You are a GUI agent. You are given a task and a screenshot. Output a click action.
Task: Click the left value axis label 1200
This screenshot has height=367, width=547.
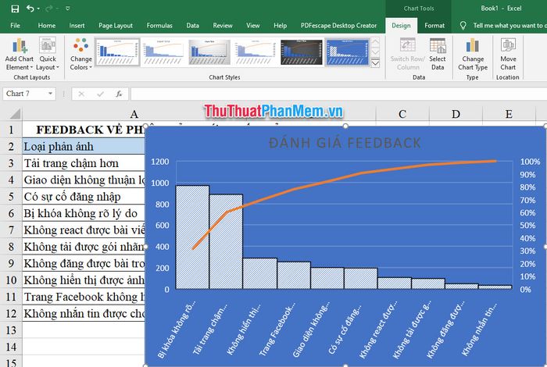click(x=159, y=162)
